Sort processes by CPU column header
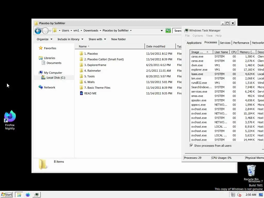The height and width of the screenshot is (198, 264). point(234,52)
